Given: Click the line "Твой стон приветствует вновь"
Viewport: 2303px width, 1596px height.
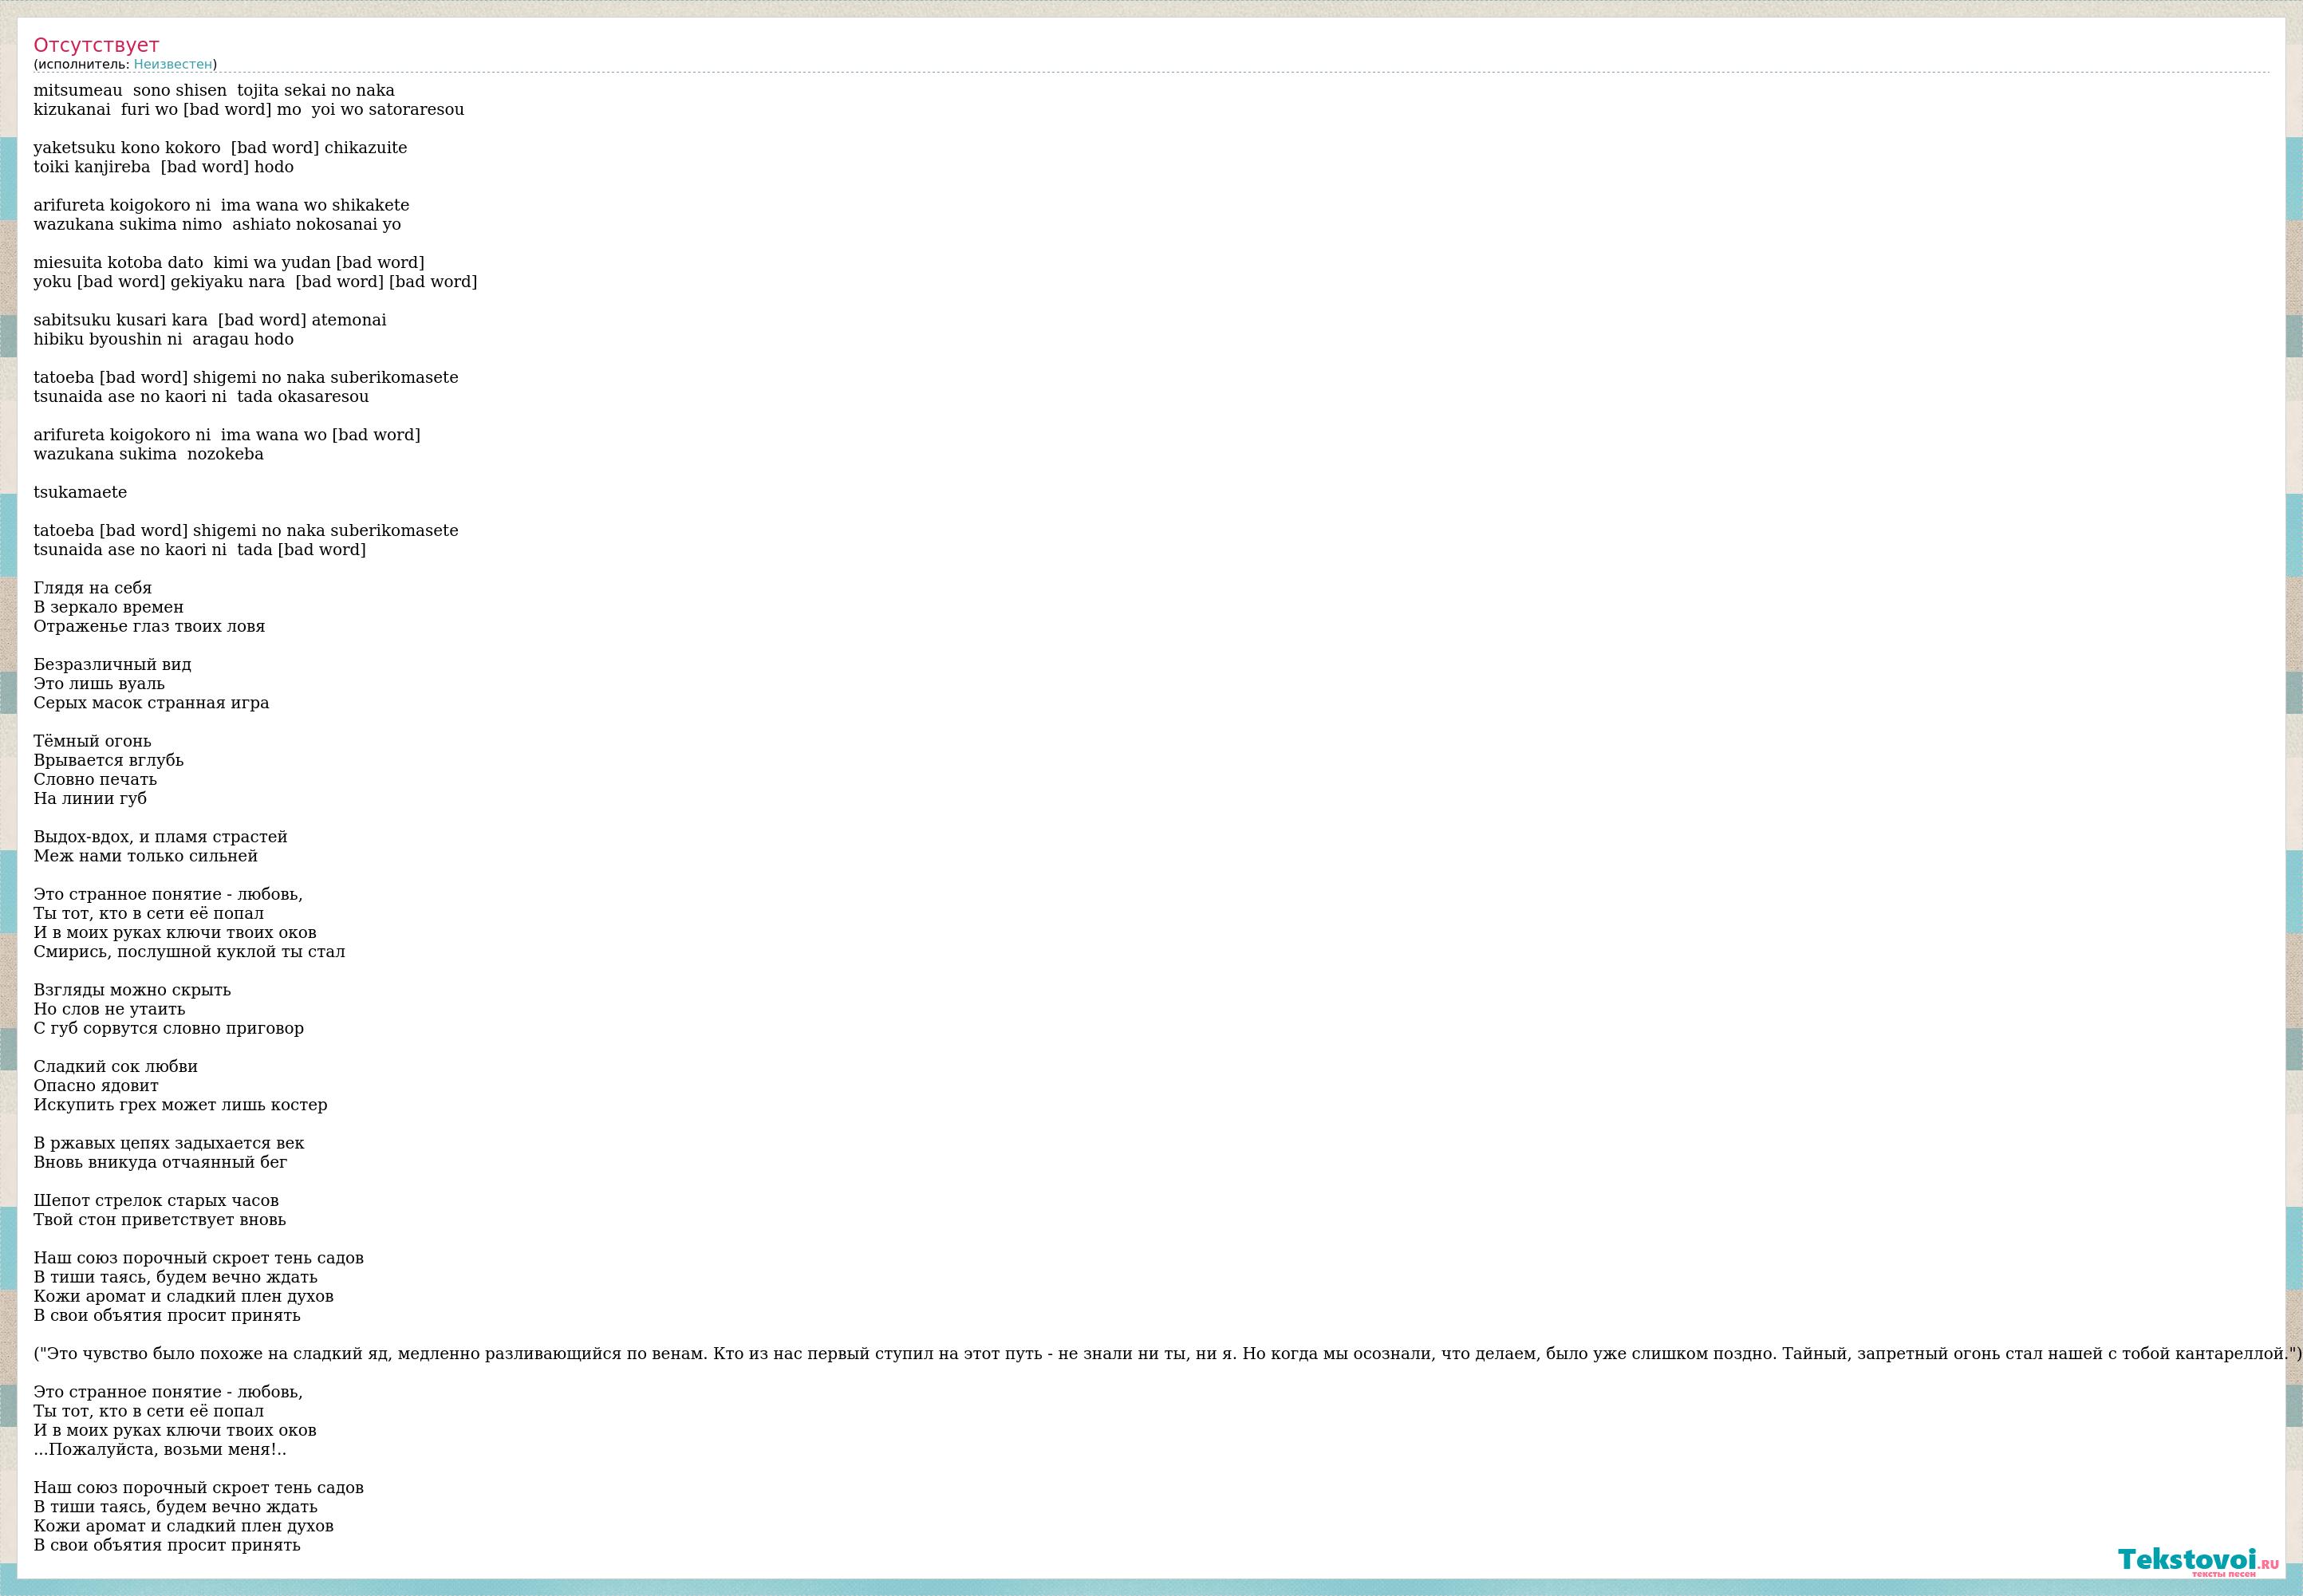Looking at the screenshot, I should click(x=160, y=1221).
